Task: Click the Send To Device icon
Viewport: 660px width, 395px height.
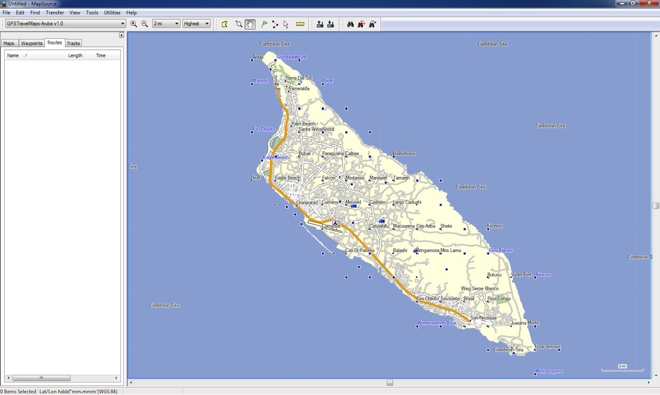Action: pyautogui.click(x=320, y=24)
